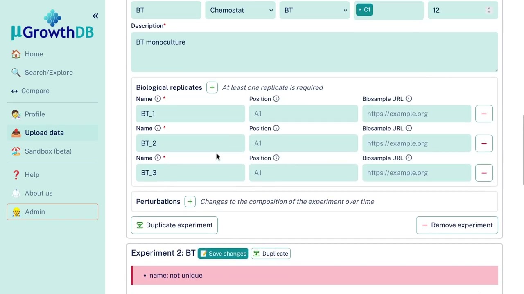Adjust the stepper on the 12 field

(489, 10)
